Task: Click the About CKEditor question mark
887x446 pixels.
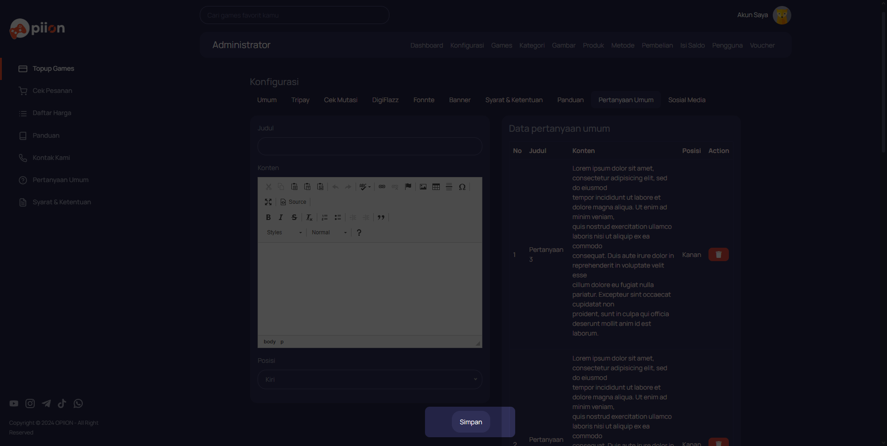Action: pyautogui.click(x=359, y=232)
